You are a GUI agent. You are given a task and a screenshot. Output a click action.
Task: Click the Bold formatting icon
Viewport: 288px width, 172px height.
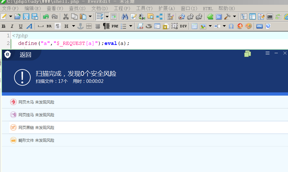tap(4, 26)
